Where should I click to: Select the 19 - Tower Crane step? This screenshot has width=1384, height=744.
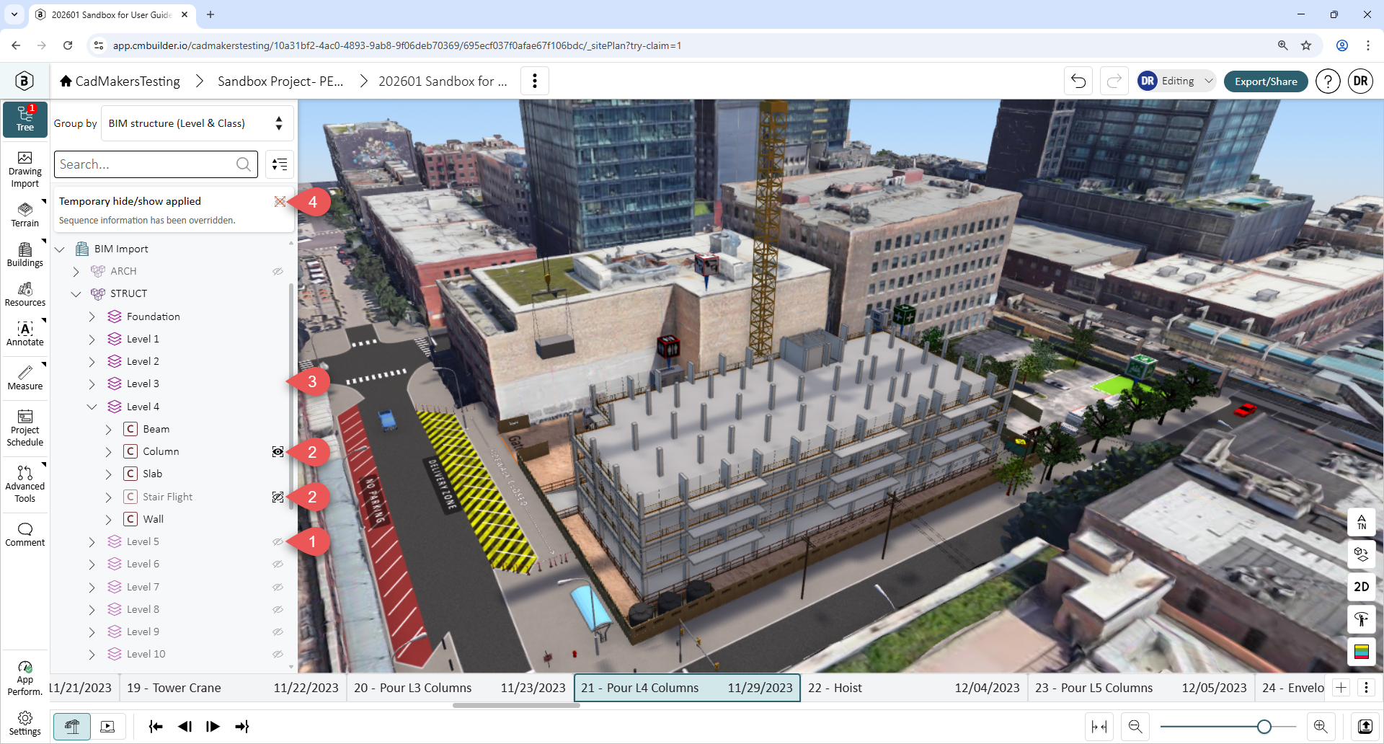[232, 688]
